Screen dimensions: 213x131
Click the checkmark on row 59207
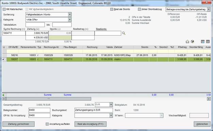pyautogui.click(x=3, y=59)
